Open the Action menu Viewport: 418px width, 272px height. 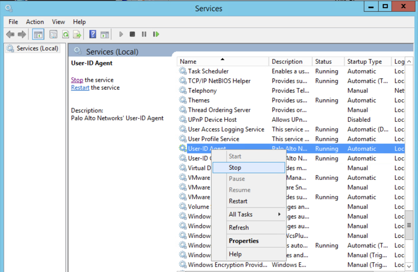tap(34, 22)
